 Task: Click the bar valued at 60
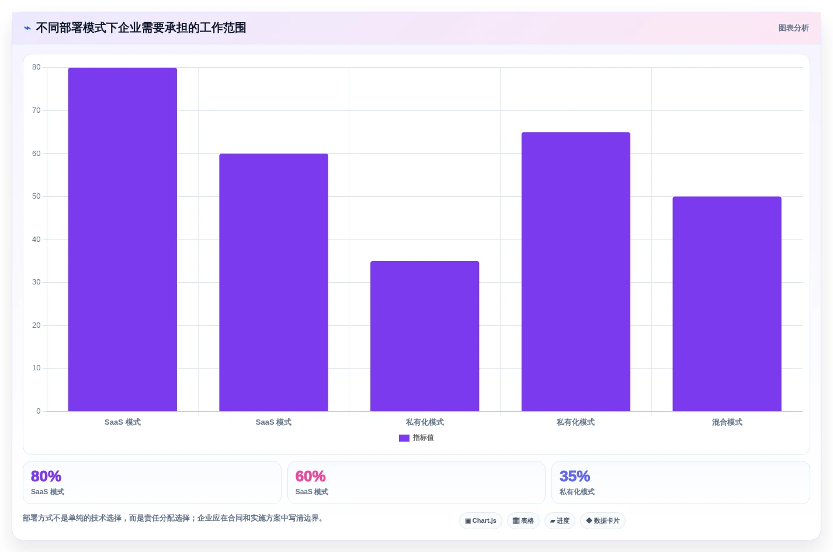click(273, 283)
